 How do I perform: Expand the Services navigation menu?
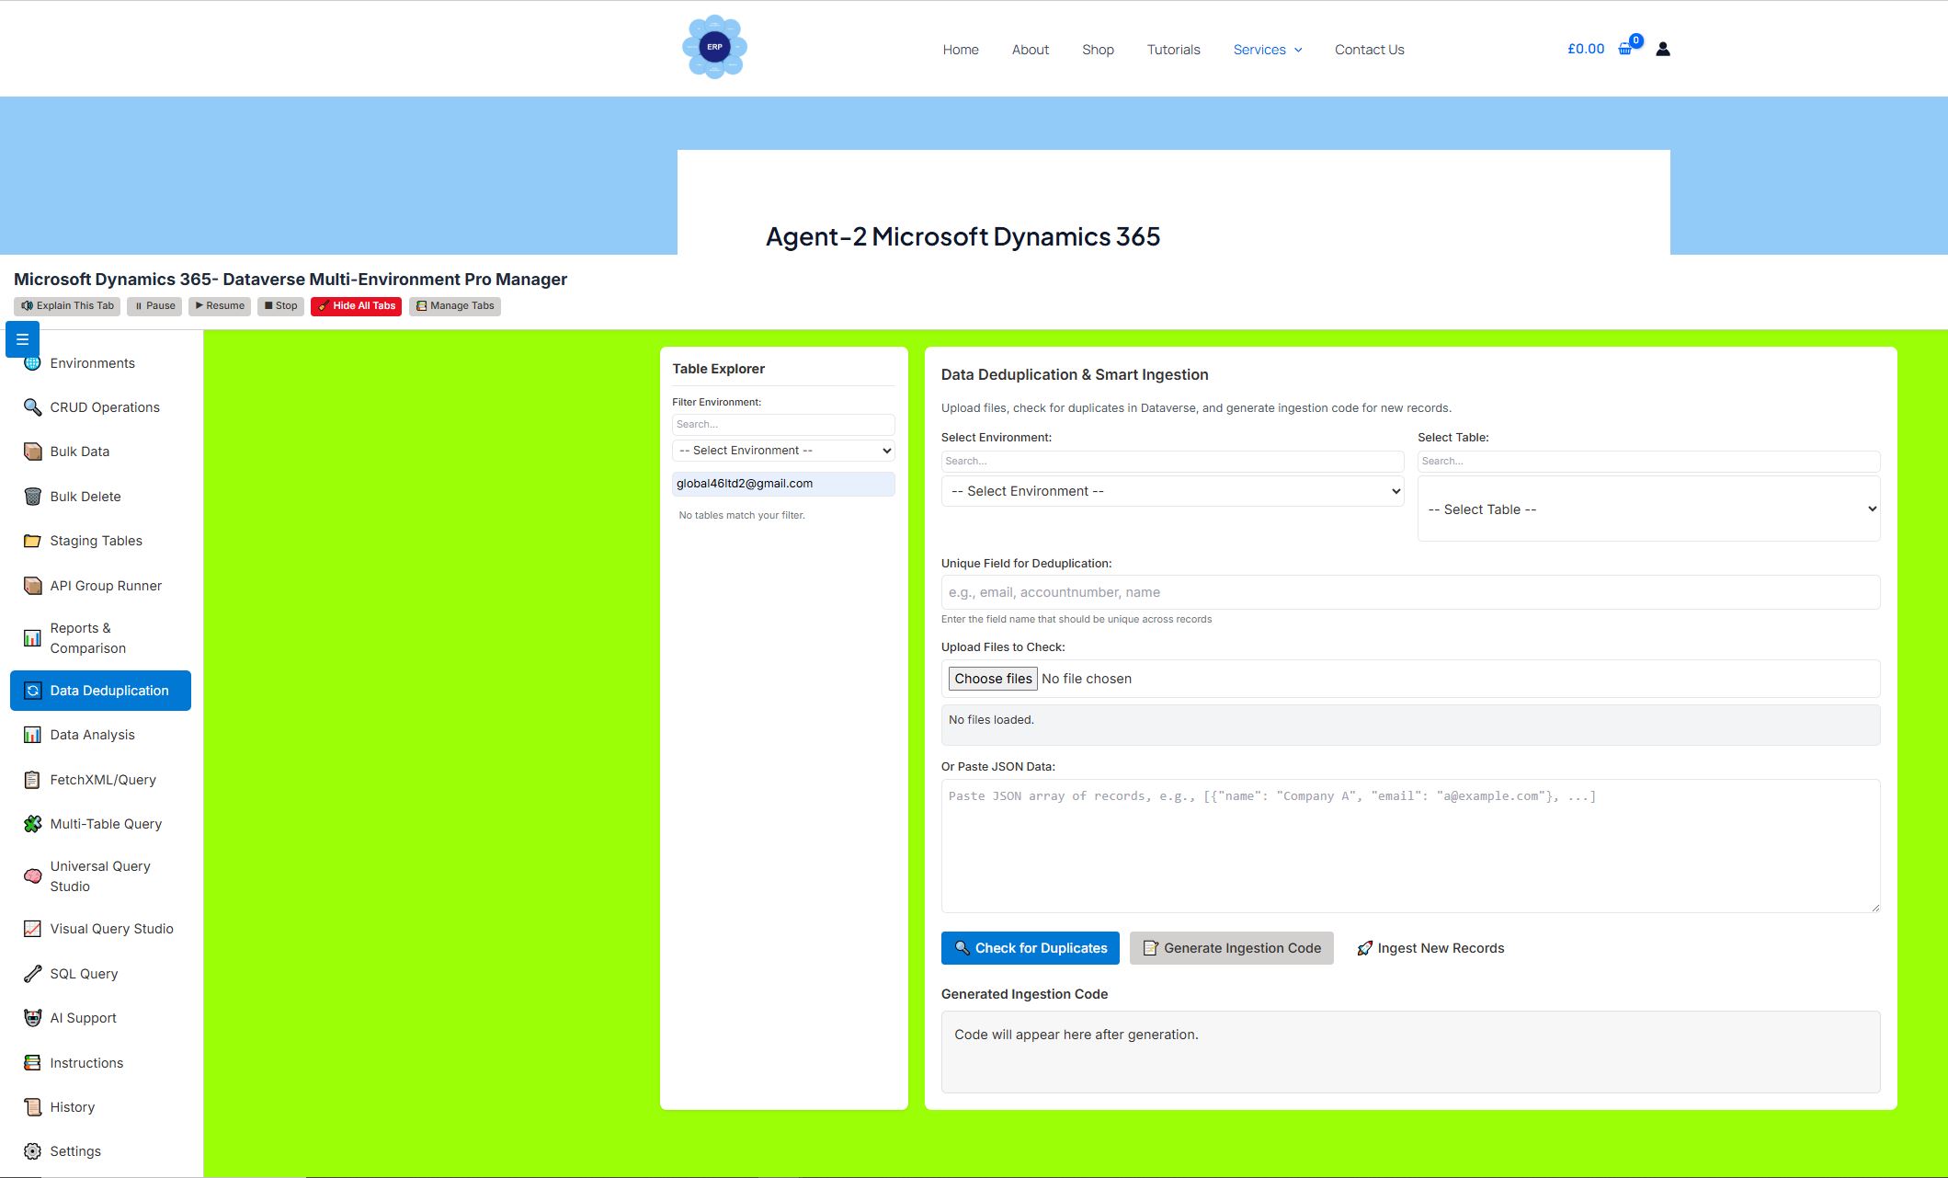tap(1268, 49)
